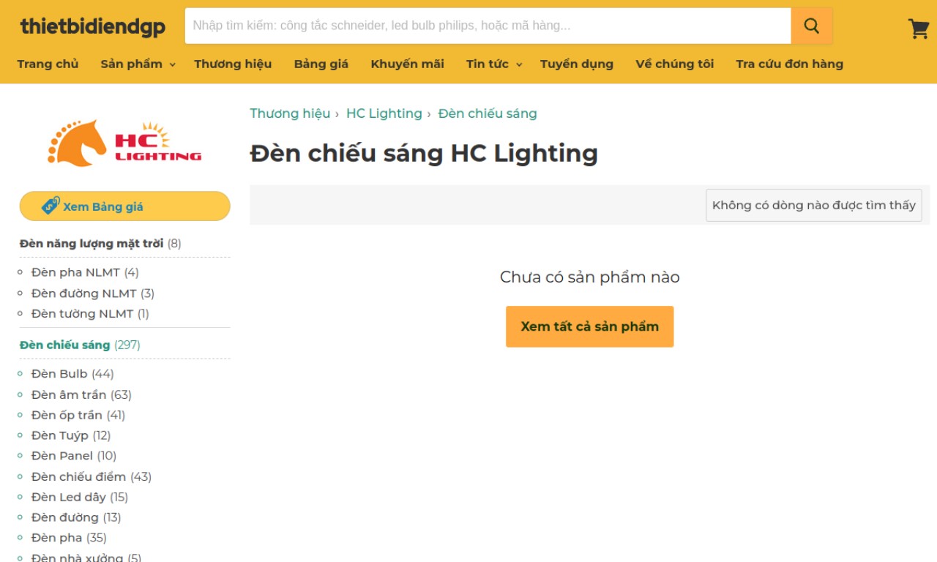937x562 pixels.
Task: Click the Chưa có sản phẩm nào message
Action: pyautogui.click(x=590, y=277)
